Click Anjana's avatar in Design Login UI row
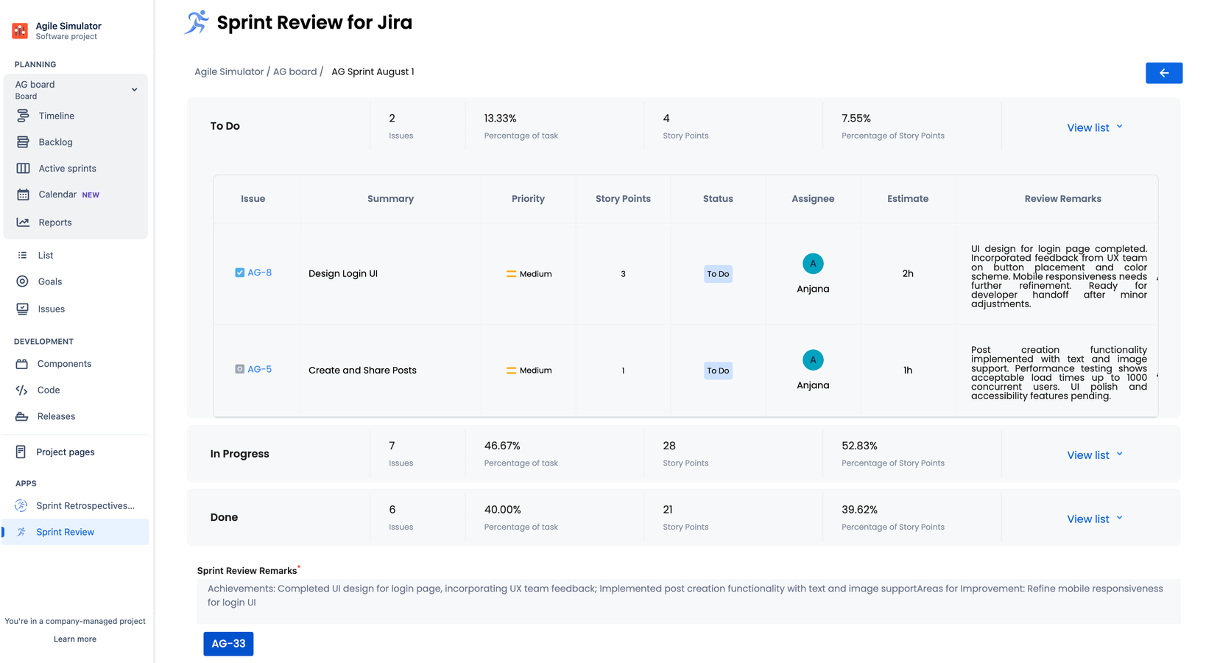 pos(813,264)
